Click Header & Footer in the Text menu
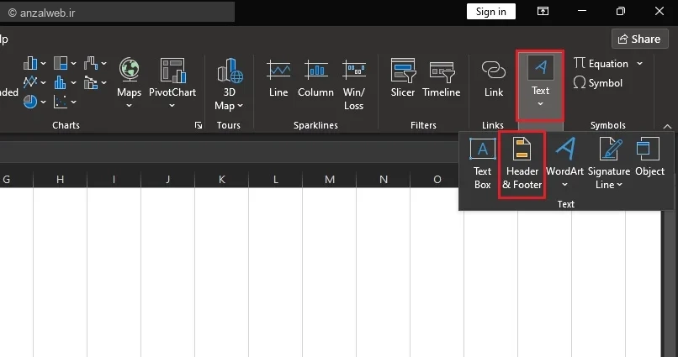 click(522, 163)
